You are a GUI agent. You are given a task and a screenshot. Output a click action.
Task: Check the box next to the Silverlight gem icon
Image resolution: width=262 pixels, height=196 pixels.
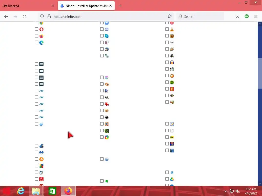pyautogui.click(x=37, y=124)
